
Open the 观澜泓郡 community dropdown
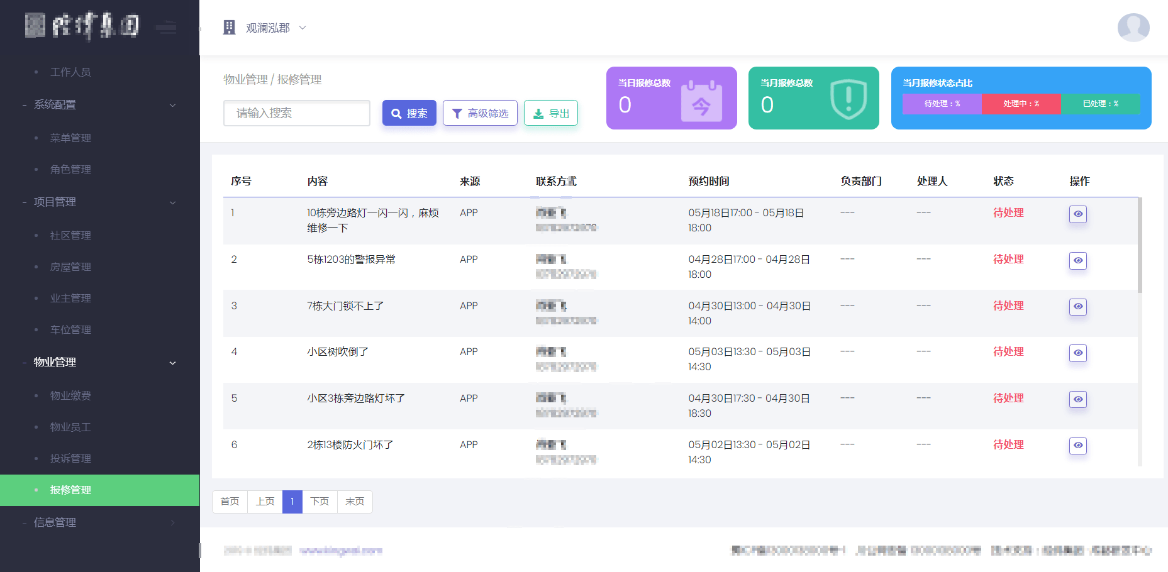(x=275, y=28)
